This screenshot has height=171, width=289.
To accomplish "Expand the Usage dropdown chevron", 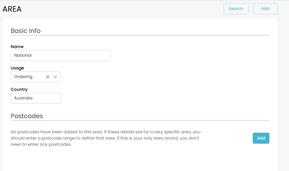I will pos(55,77).
